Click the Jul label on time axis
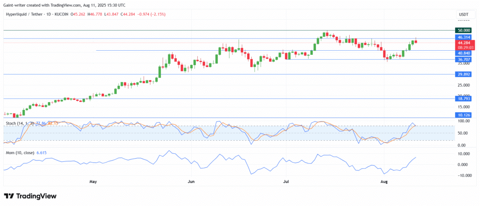 pos(286,182)
